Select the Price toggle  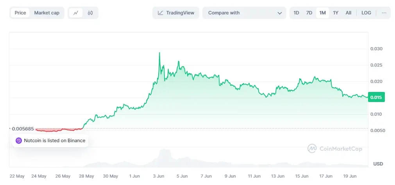pyautogui.click(x=20, y=13)
